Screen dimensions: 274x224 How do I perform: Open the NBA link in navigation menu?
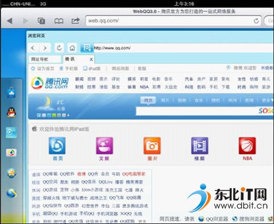click(144, 87)
